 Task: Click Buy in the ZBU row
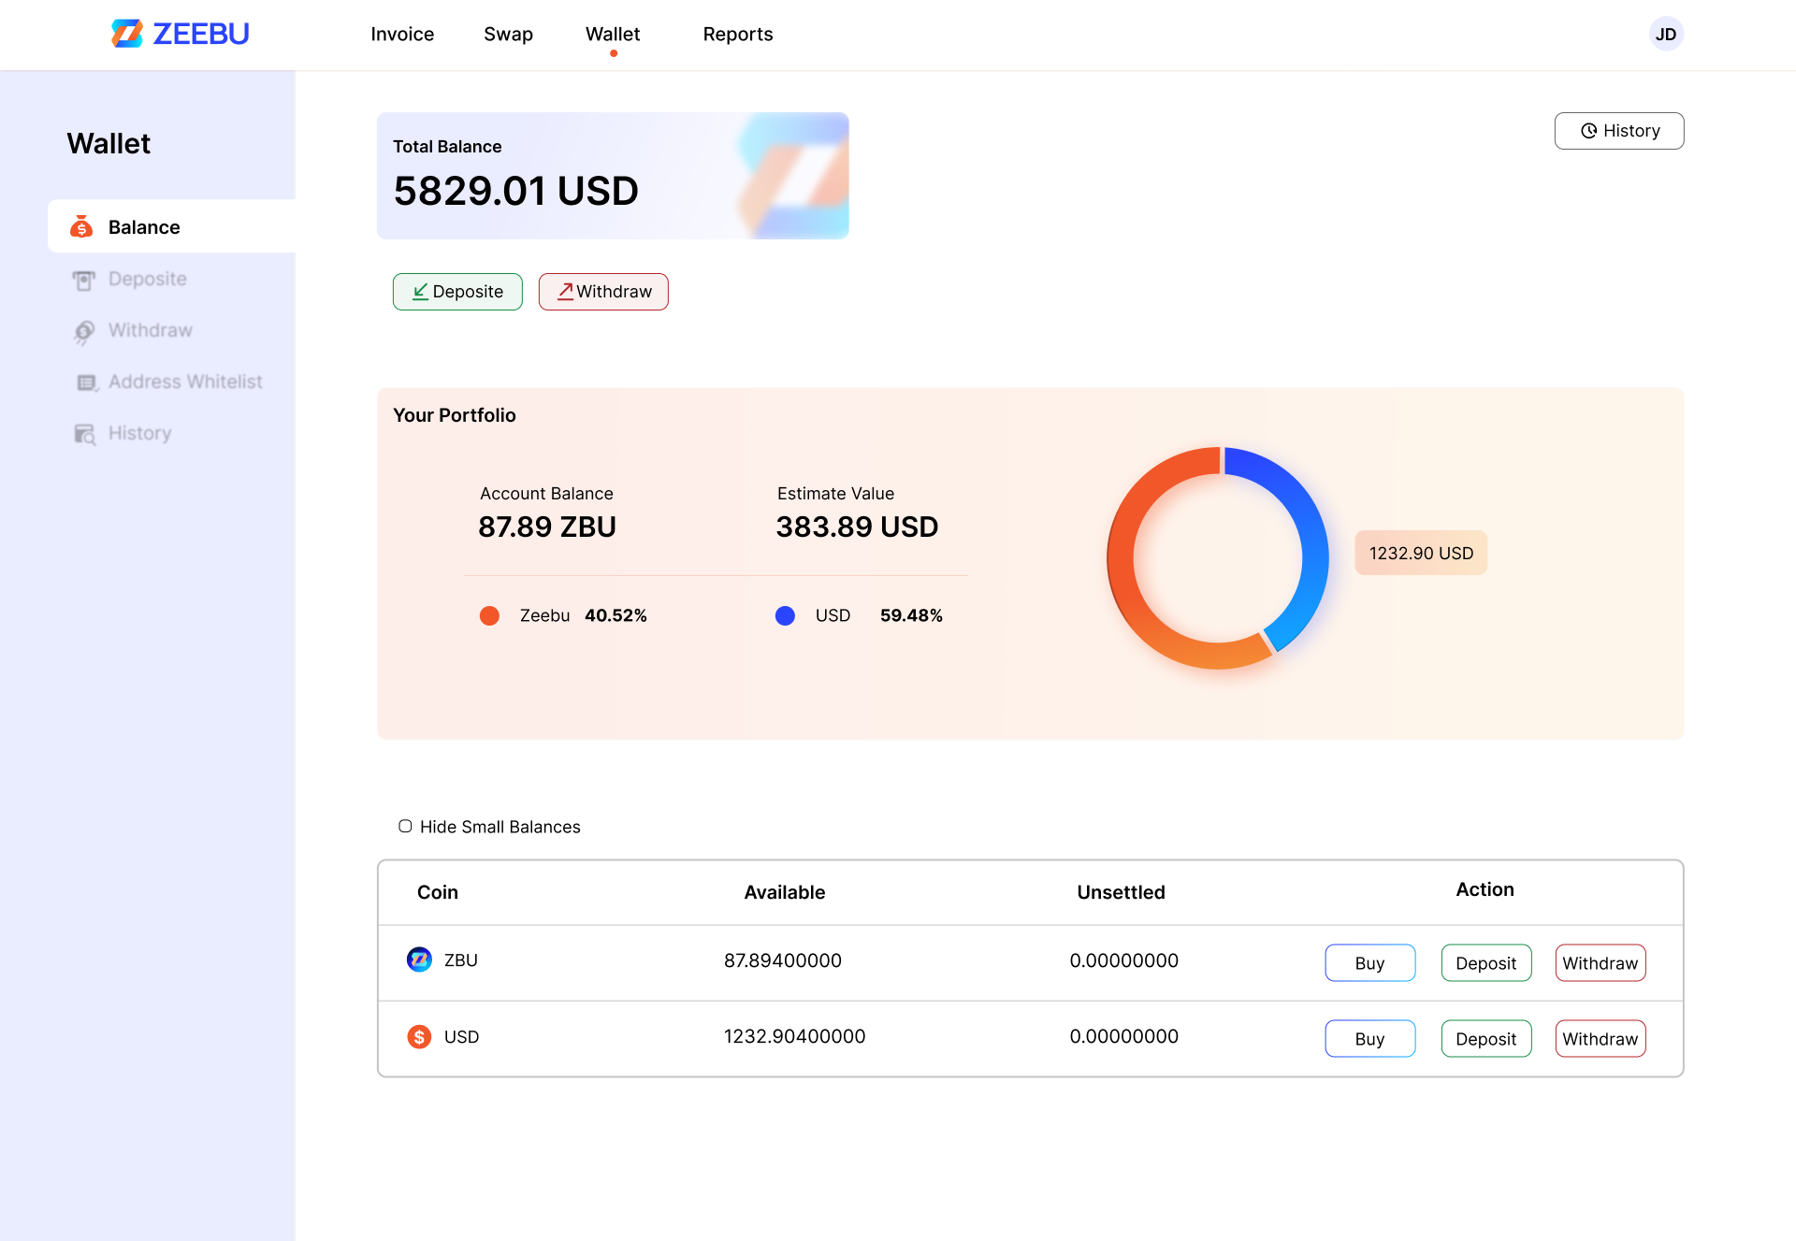(1369, 963)
